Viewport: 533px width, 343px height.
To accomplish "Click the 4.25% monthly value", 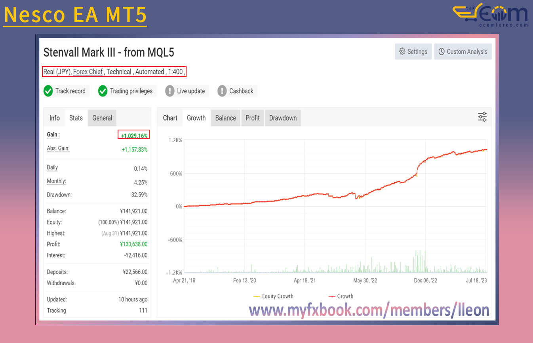I will point(141,183).
